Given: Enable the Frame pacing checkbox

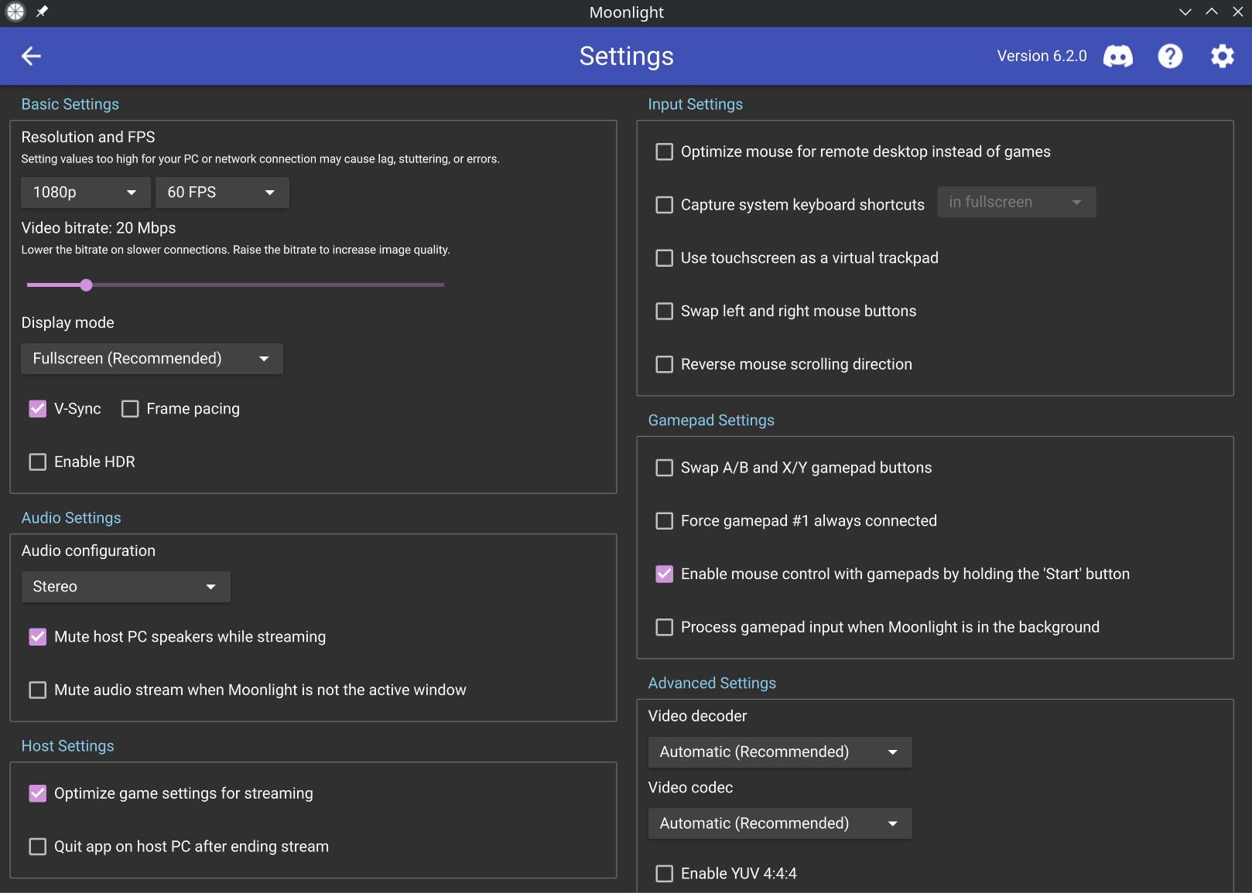Looking at the screenshot, I should [x=130, y=409].
